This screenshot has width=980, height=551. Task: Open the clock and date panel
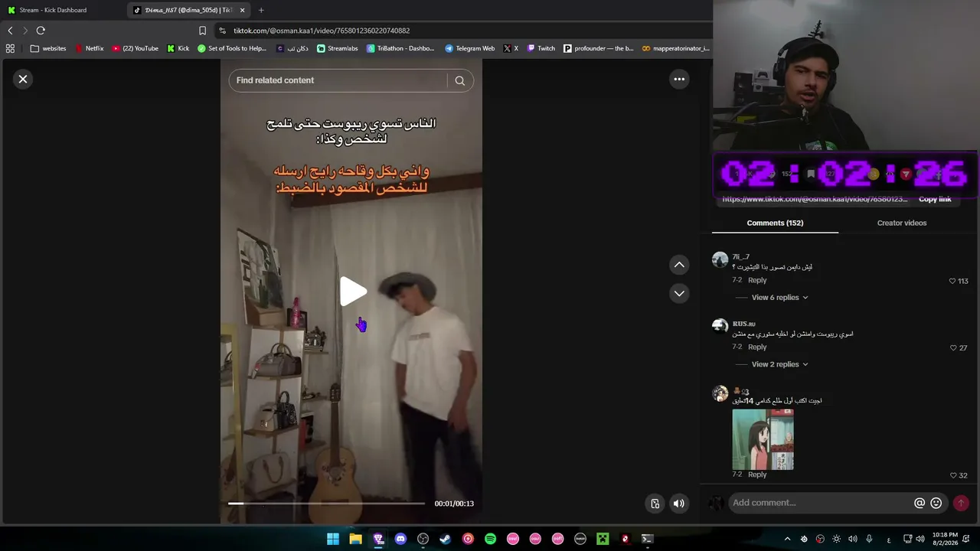[x=945, y=539]
